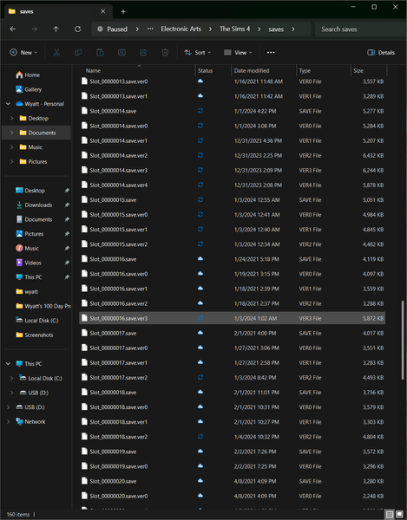Image resolution: width=407 pixels, height=520 pixels.
Task: Go up one folder level
Action: coord(56,29)
